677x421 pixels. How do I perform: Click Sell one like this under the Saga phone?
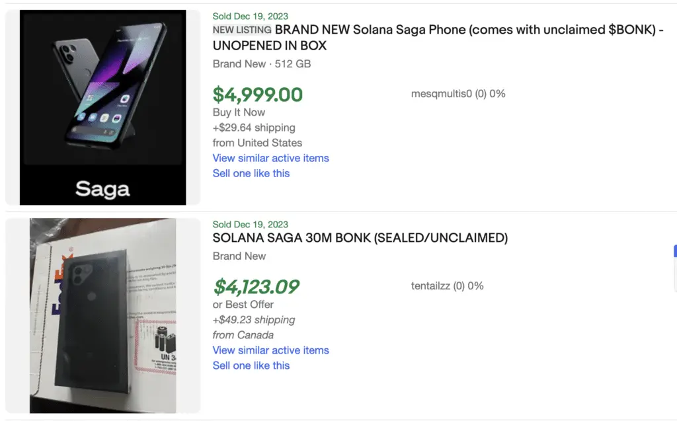pos(251,173)
